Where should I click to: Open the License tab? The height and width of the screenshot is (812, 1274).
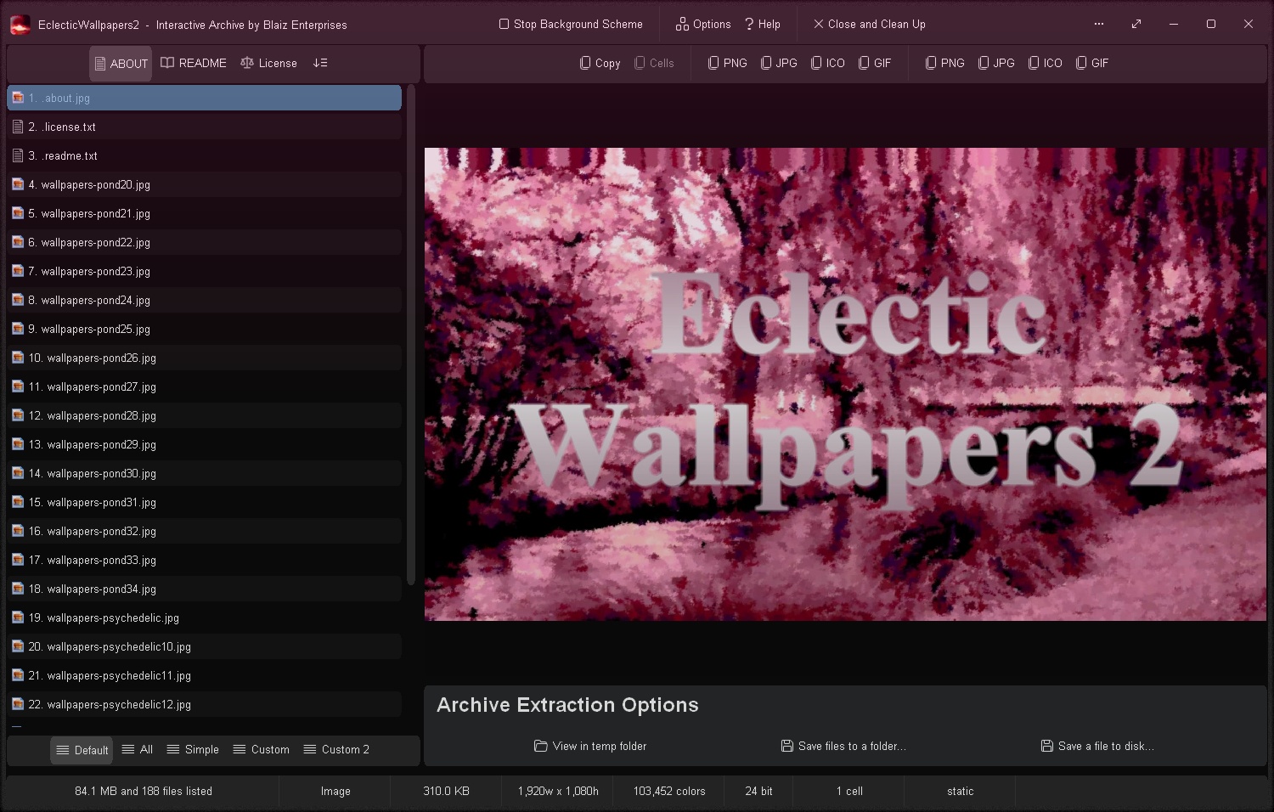[x=268, y=63]
